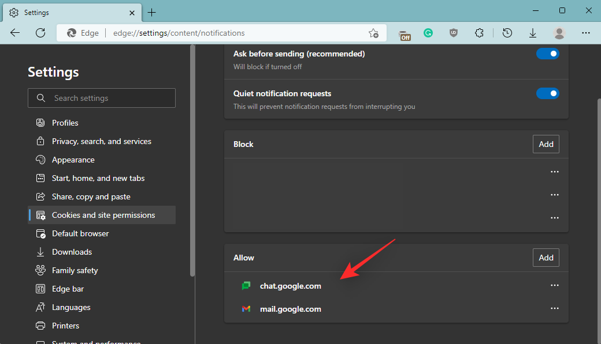This screenshot has width=601, height=344.
Task: Toggle Ask before sending switch
Action: (x=547, y=54)
